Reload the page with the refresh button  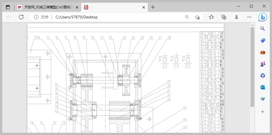click(21, 17)
